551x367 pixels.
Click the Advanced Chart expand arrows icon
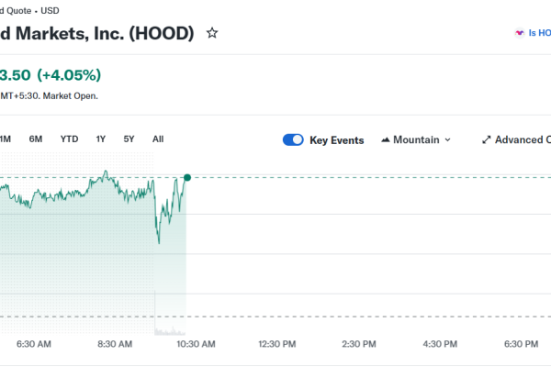pyautogui.click(x=486, y=140)
